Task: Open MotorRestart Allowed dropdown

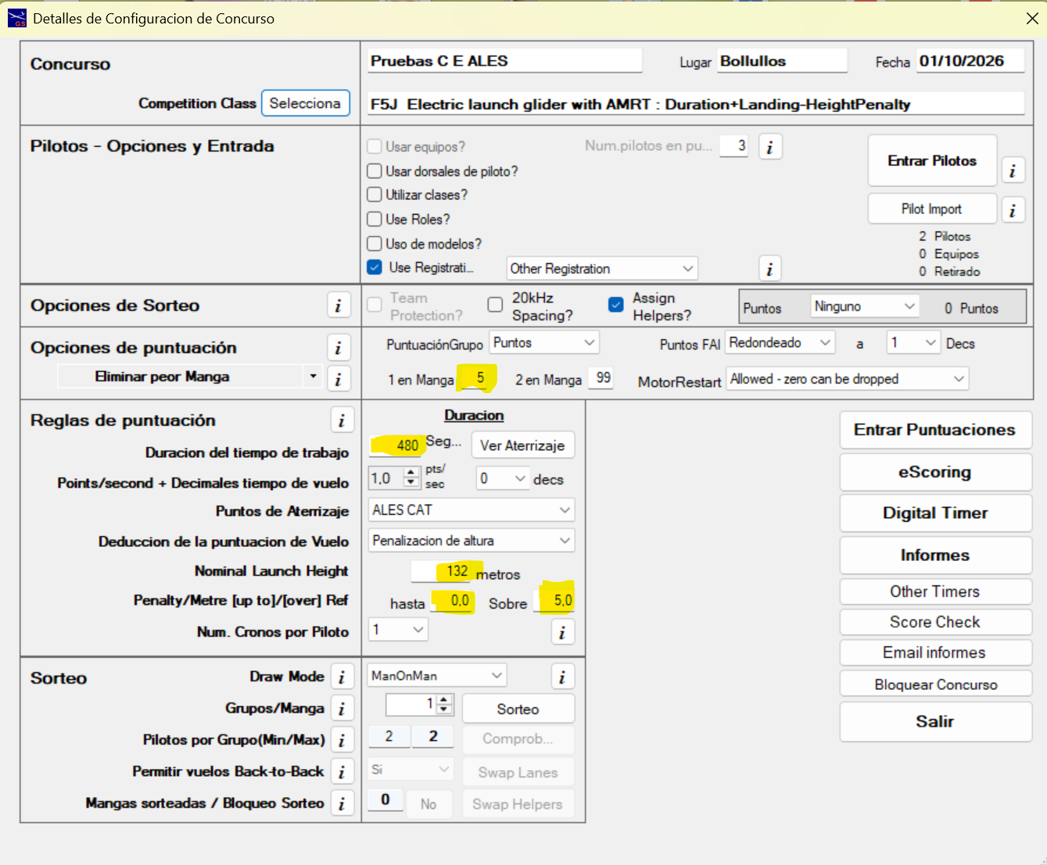Action: 848,379
